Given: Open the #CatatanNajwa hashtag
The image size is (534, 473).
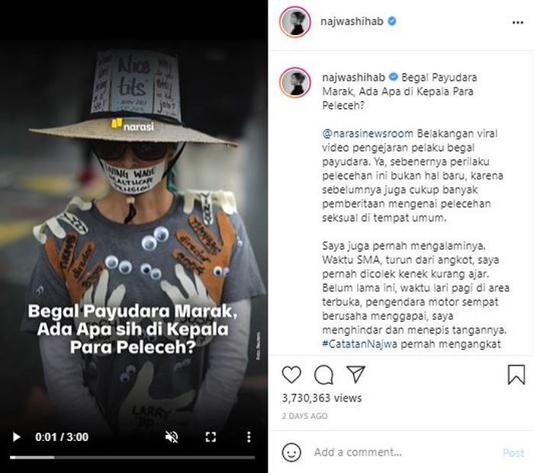Looking at the screenshot, I should tap(359, 344).
